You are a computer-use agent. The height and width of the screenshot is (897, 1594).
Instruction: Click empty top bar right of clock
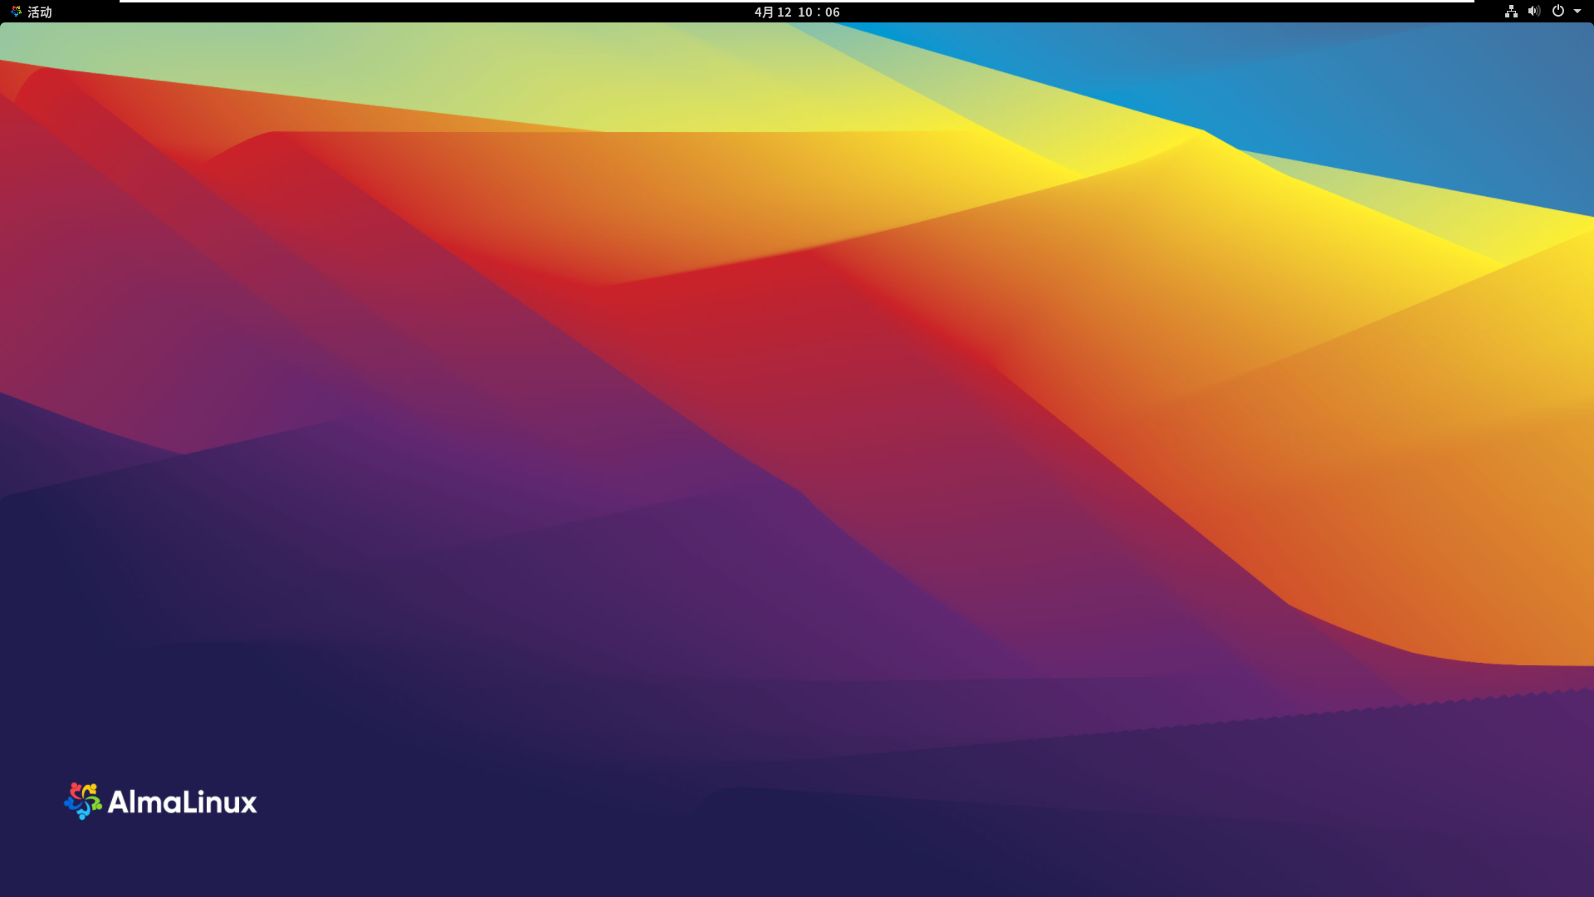click(x=1162, y=12)
